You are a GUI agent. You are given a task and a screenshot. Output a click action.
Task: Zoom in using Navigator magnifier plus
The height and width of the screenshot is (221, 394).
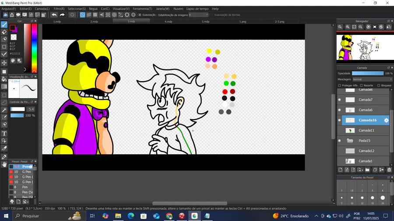[x=348, y=27]
